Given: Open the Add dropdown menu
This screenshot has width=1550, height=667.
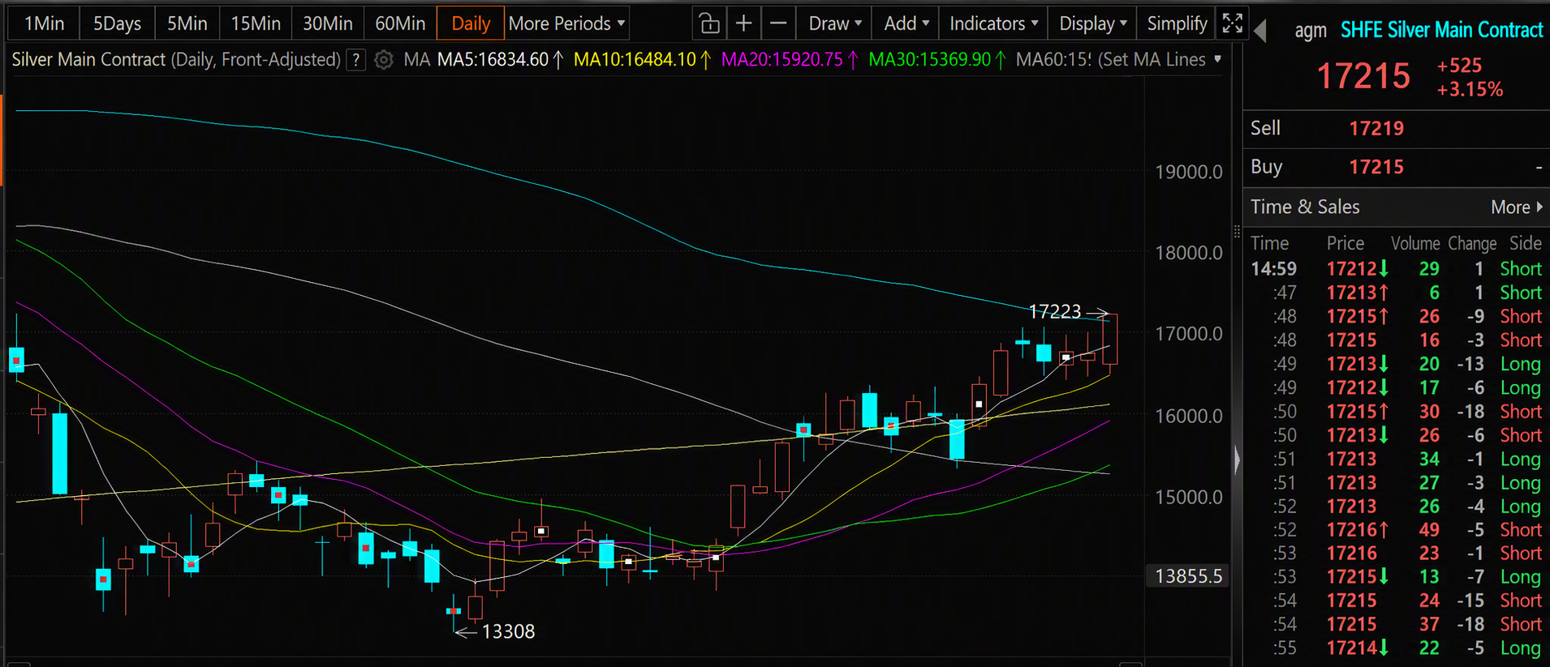Looking at the screenshot, I should tap(906, 24).
